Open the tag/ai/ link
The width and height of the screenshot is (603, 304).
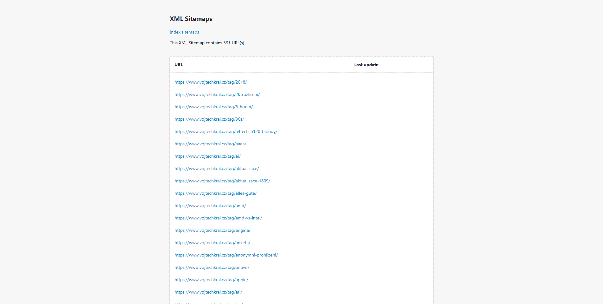pos(207,156)
